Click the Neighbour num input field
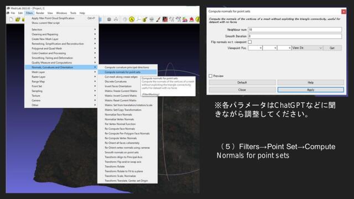 pyautogui.click(x=295, y=29)
